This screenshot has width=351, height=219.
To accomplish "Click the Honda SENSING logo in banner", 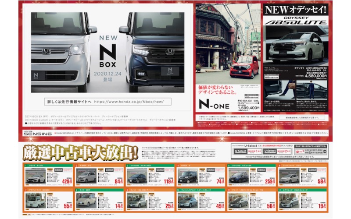I will point(37,133).
